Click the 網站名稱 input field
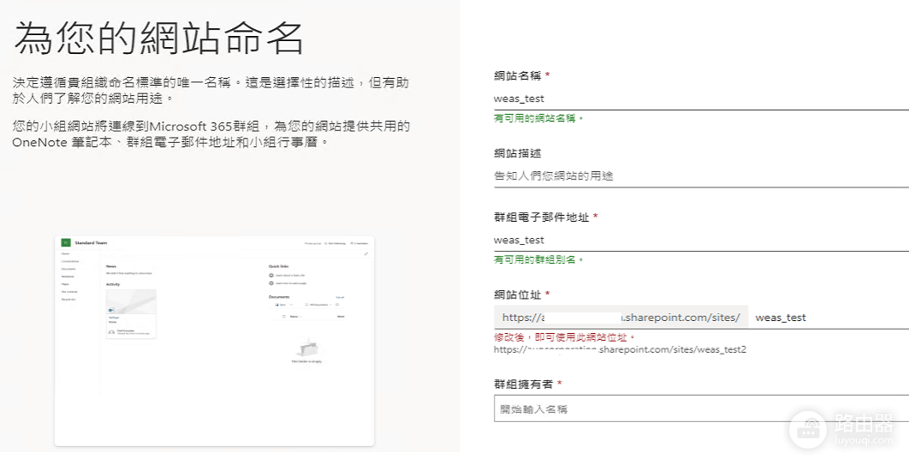 701,98
